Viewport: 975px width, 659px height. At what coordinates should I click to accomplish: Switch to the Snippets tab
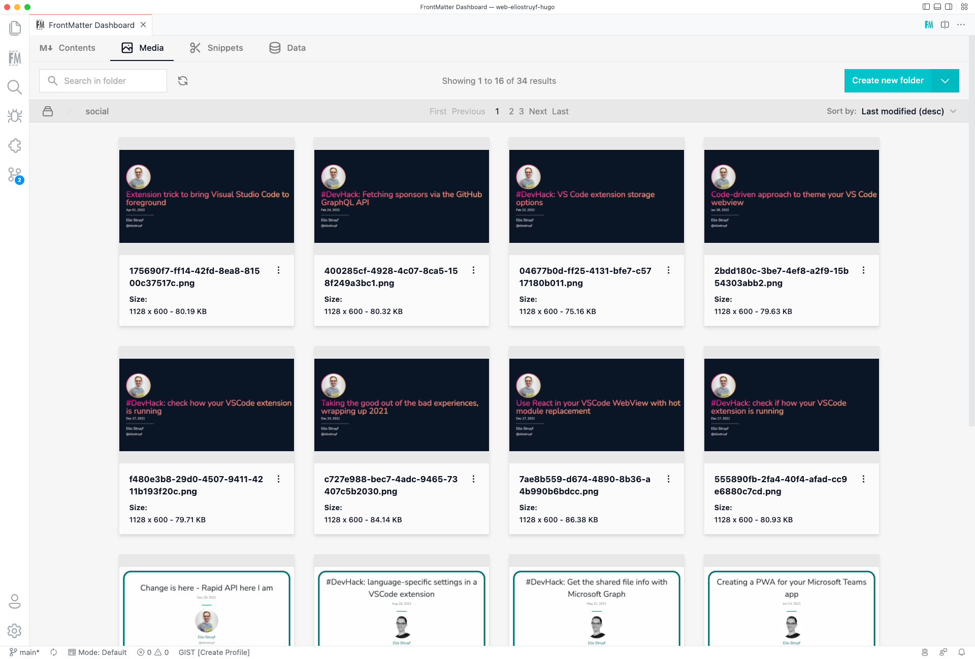coord(216,48)
